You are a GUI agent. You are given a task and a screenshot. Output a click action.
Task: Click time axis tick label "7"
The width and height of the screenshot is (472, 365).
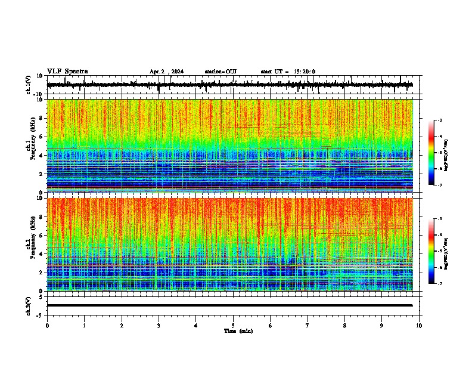(x=308, y=326)
